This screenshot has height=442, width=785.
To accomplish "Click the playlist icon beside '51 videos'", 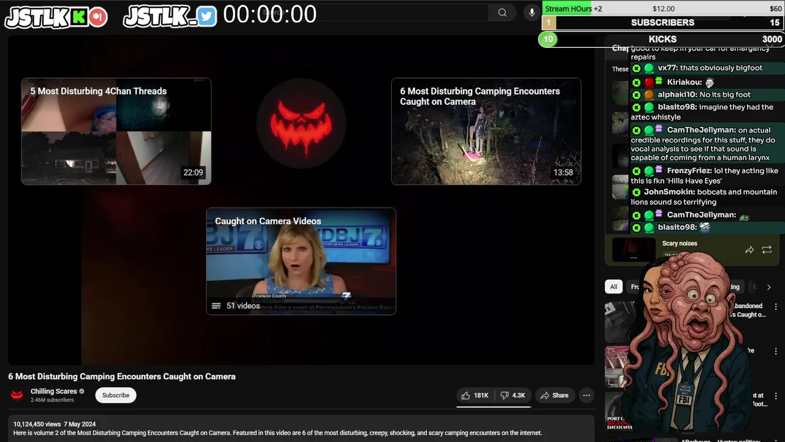I will [x=216, y=306].
